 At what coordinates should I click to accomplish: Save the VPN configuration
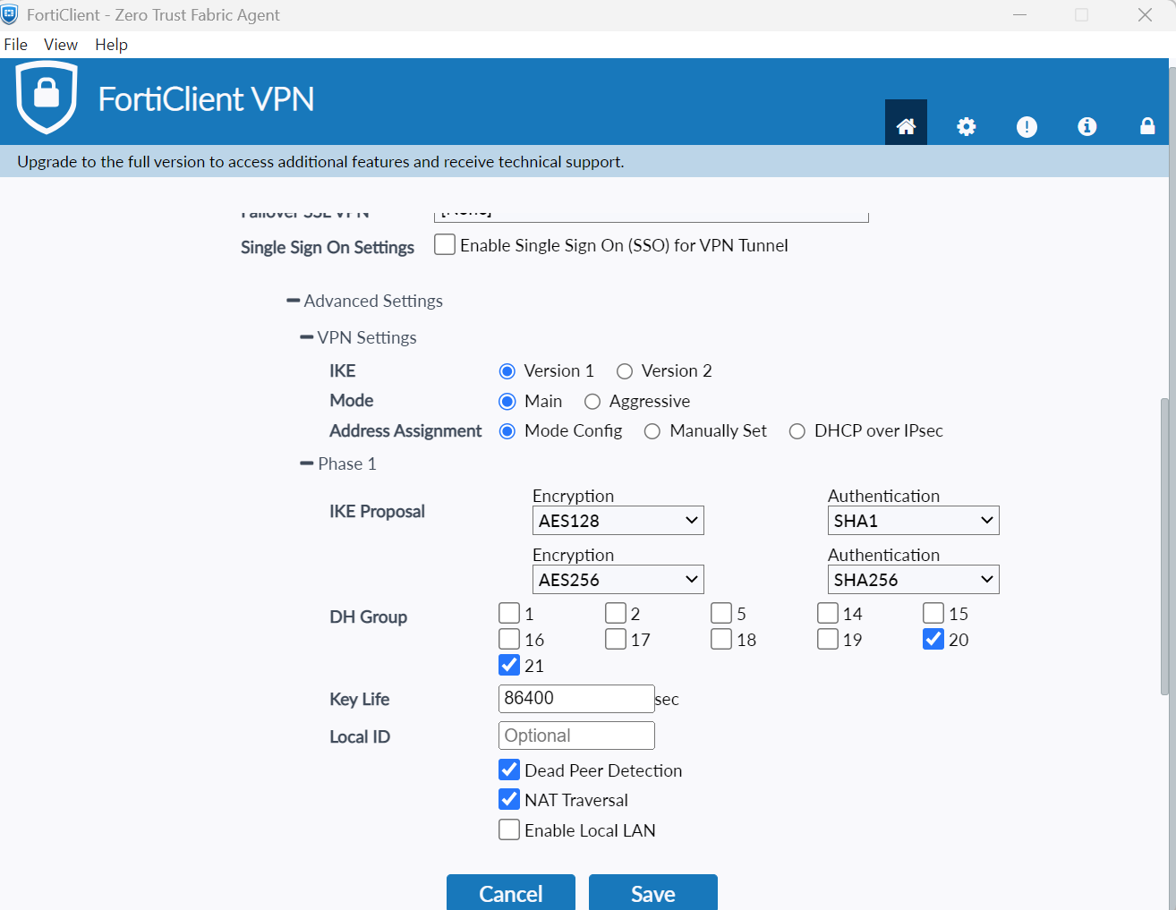point(652,893)
